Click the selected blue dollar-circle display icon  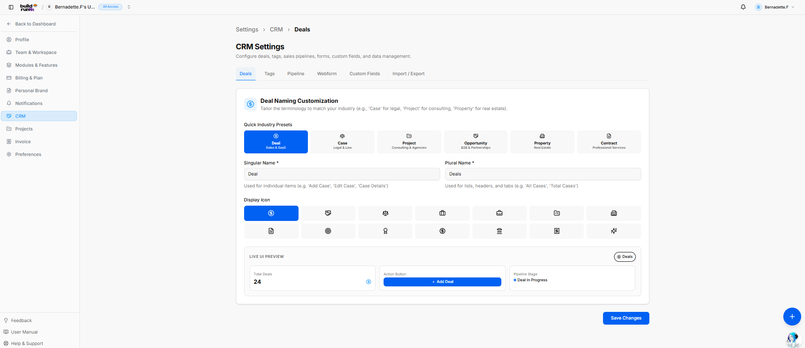click(x=271, y=213)
